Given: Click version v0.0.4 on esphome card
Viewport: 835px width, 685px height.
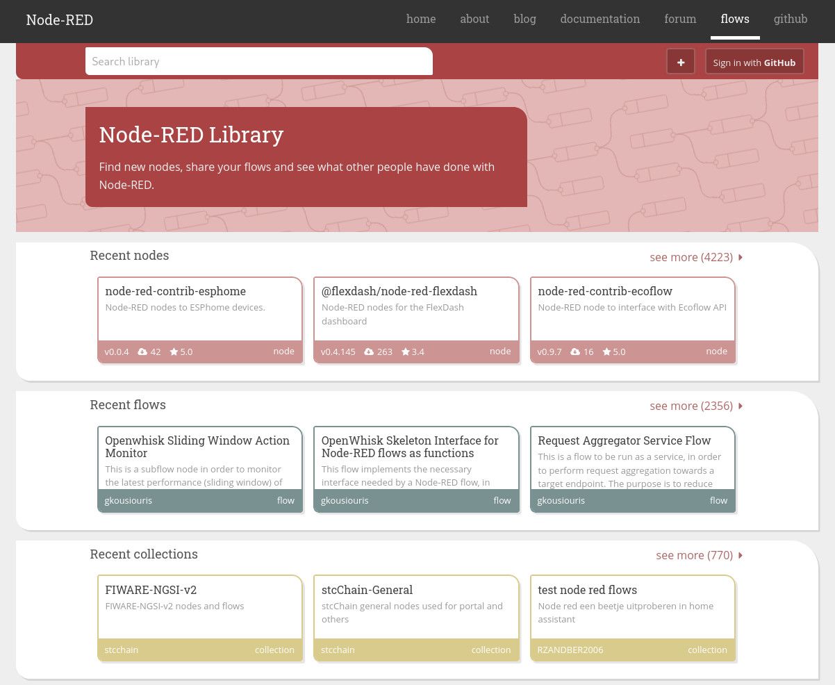Looking at the screenshot, I should pos(117,352).
